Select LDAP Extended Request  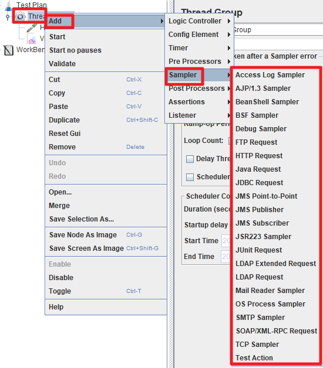[276, 264]
